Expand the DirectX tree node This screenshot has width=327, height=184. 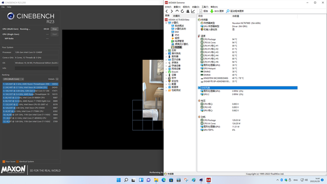point(166,72)
